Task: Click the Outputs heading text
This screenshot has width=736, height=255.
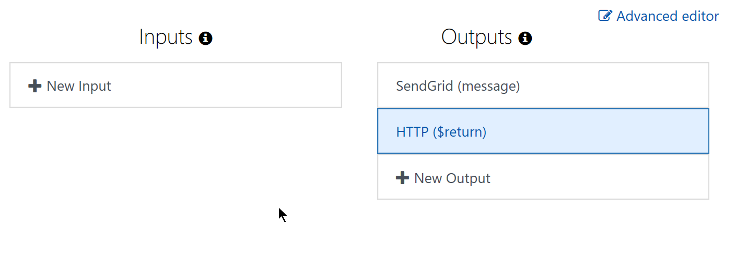Action: click(477, 38)
